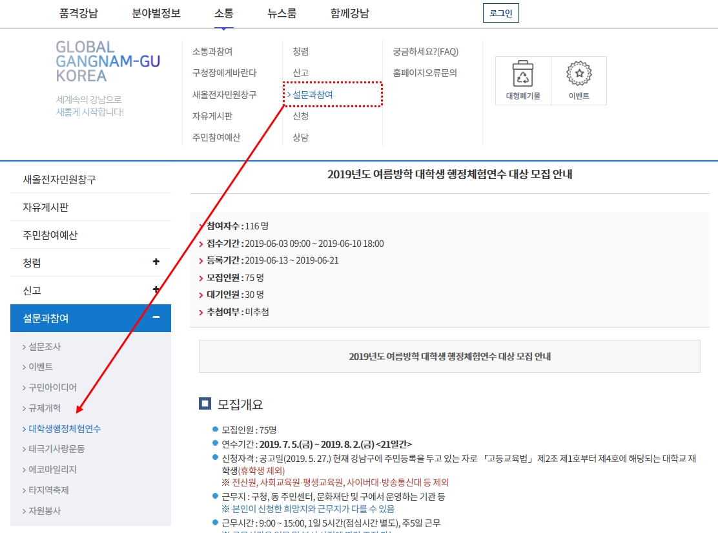Click the 모집인원 75 명 line

click(x=235, y=278)
